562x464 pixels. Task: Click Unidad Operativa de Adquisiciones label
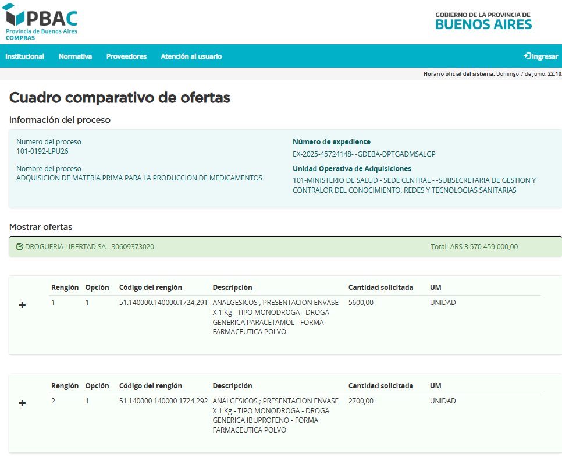pos(352,168)
